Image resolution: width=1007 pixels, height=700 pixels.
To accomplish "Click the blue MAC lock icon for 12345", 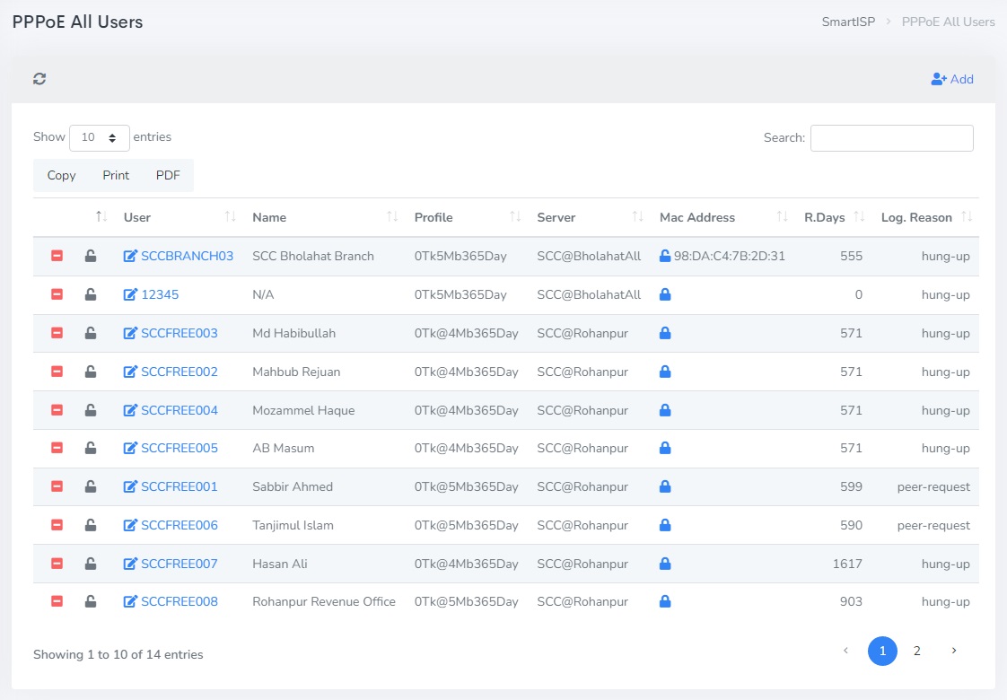I will click(x=665, y=295).
